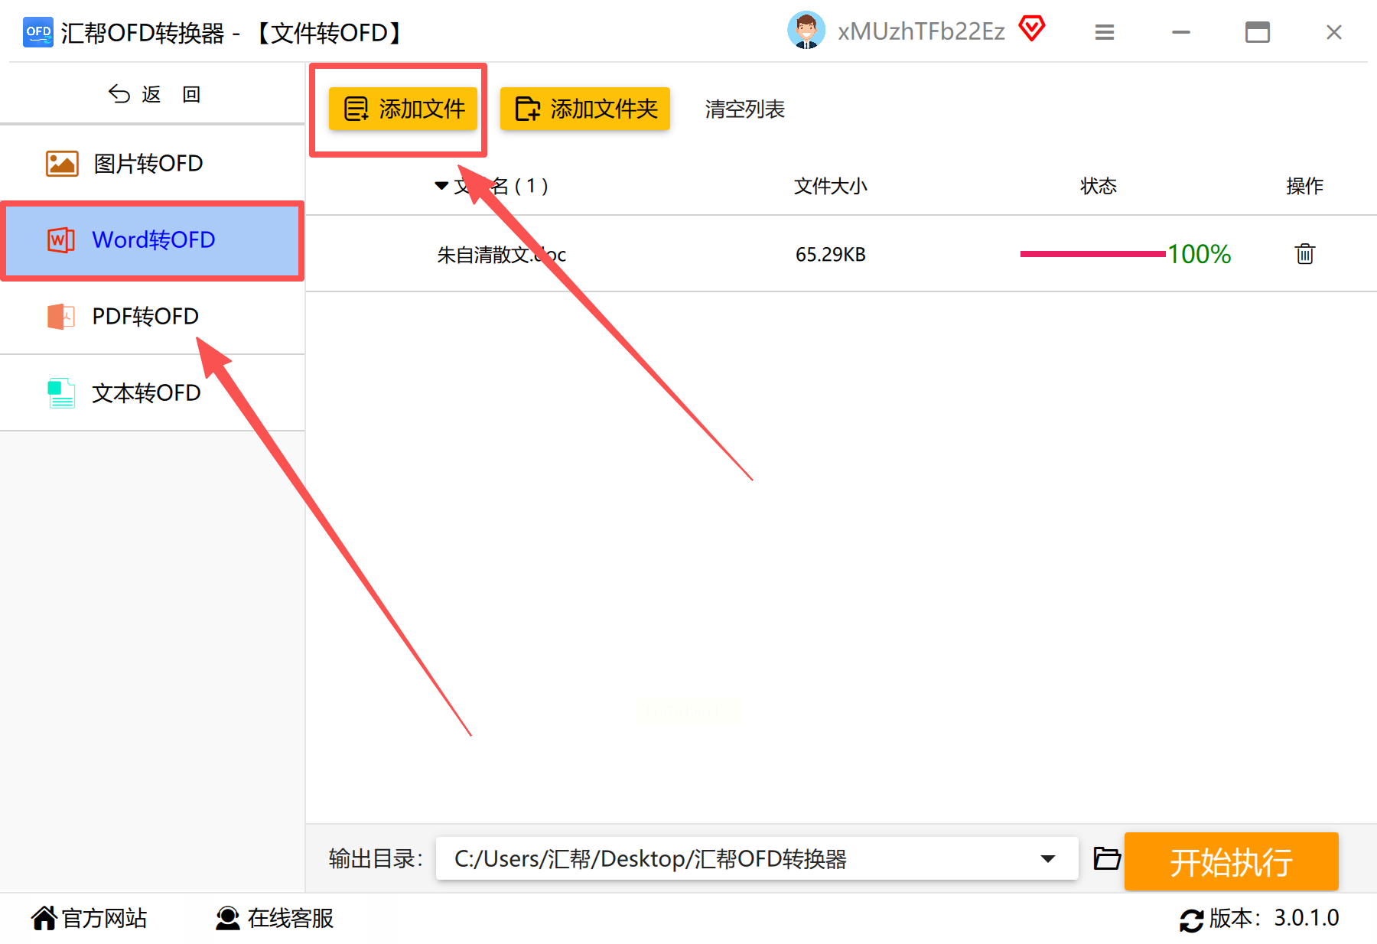Click the 返回 back arrow

coord(119,93)
